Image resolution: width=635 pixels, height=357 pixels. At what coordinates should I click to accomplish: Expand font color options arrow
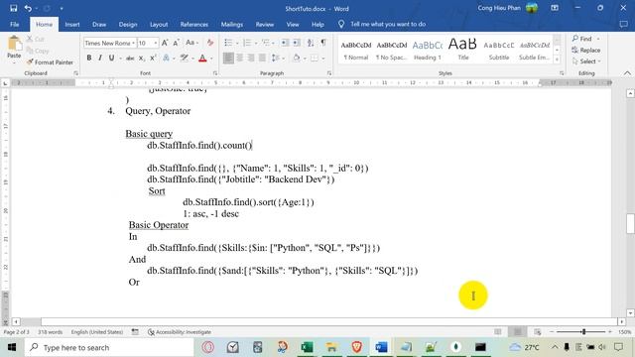(x=211, y=59)
